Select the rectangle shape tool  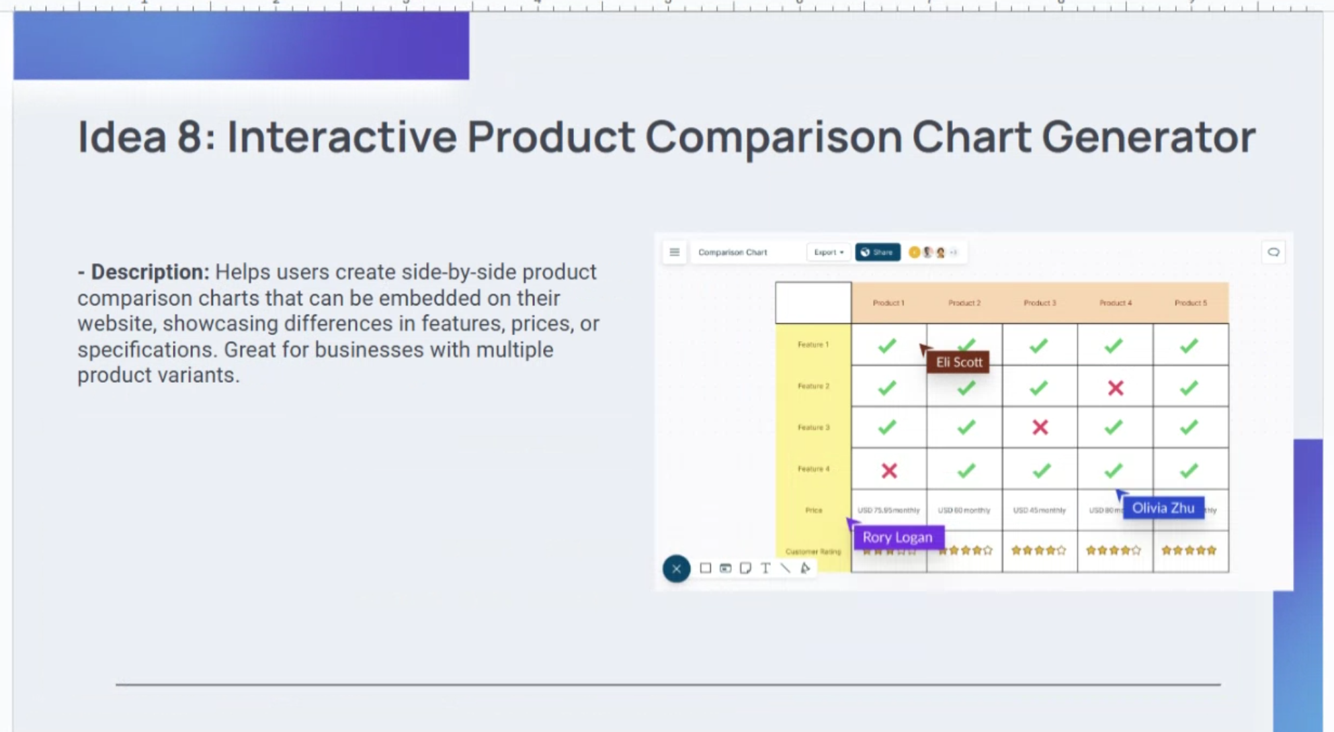[705, 568]
